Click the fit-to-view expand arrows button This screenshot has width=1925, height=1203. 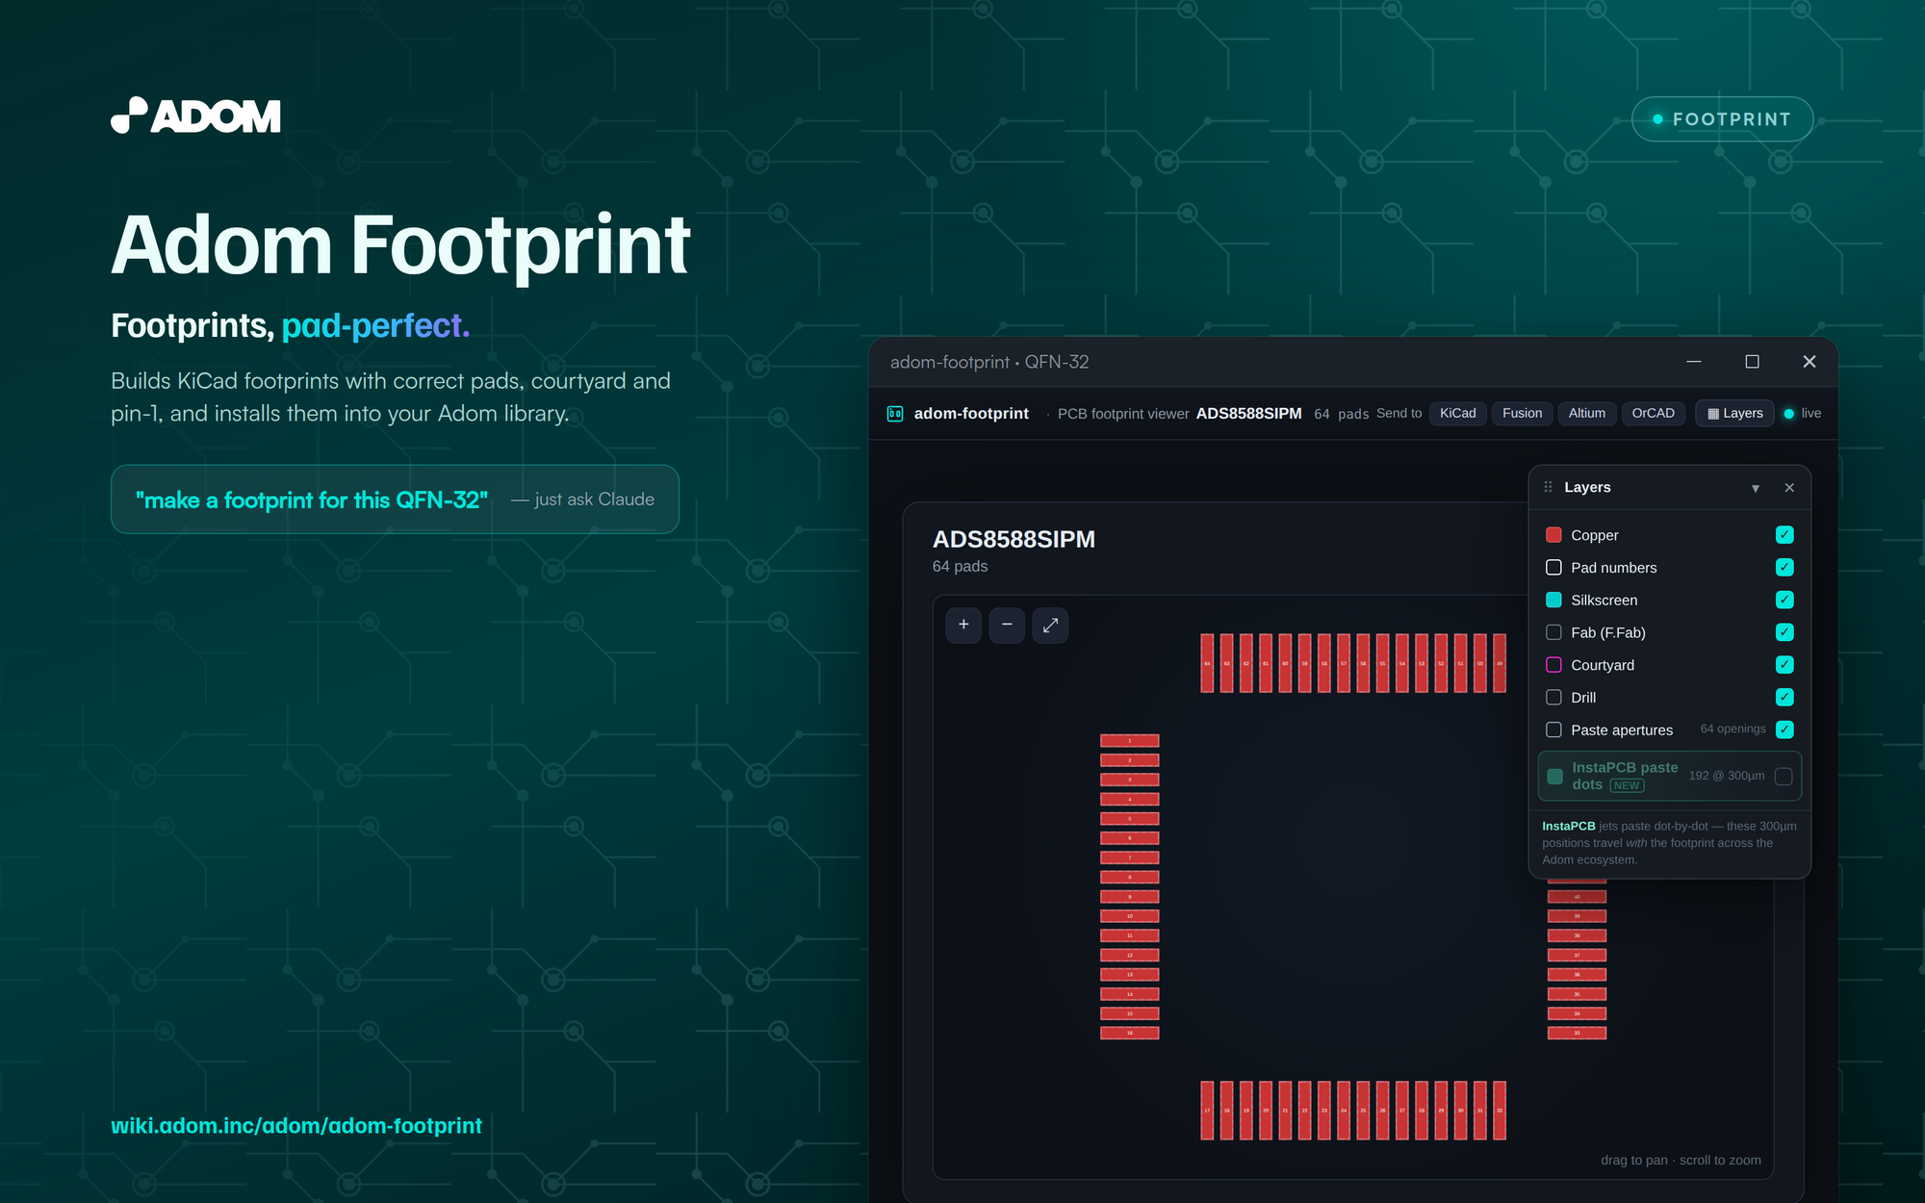(x=1050, y=625)
